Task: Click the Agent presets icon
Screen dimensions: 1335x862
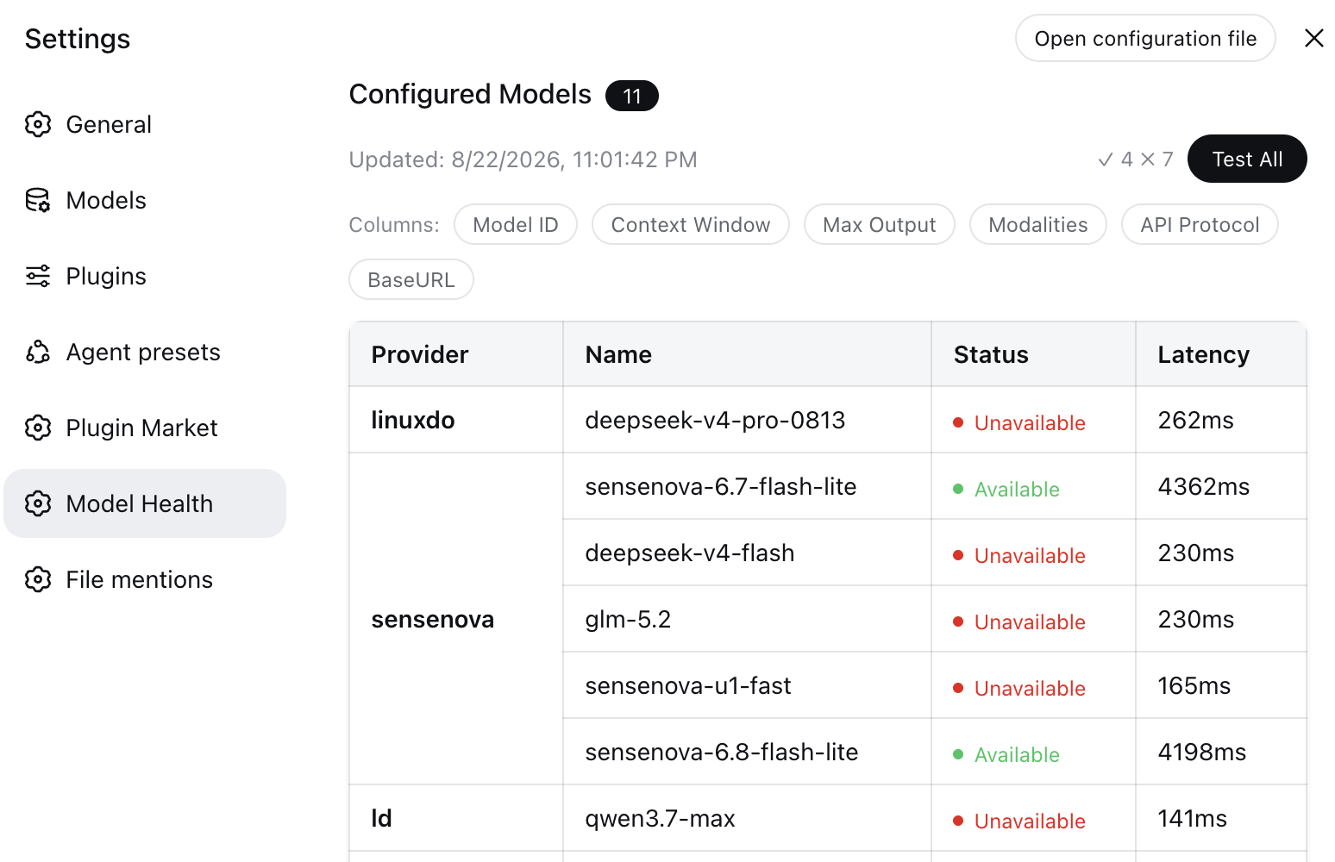Action: point(38,352)
